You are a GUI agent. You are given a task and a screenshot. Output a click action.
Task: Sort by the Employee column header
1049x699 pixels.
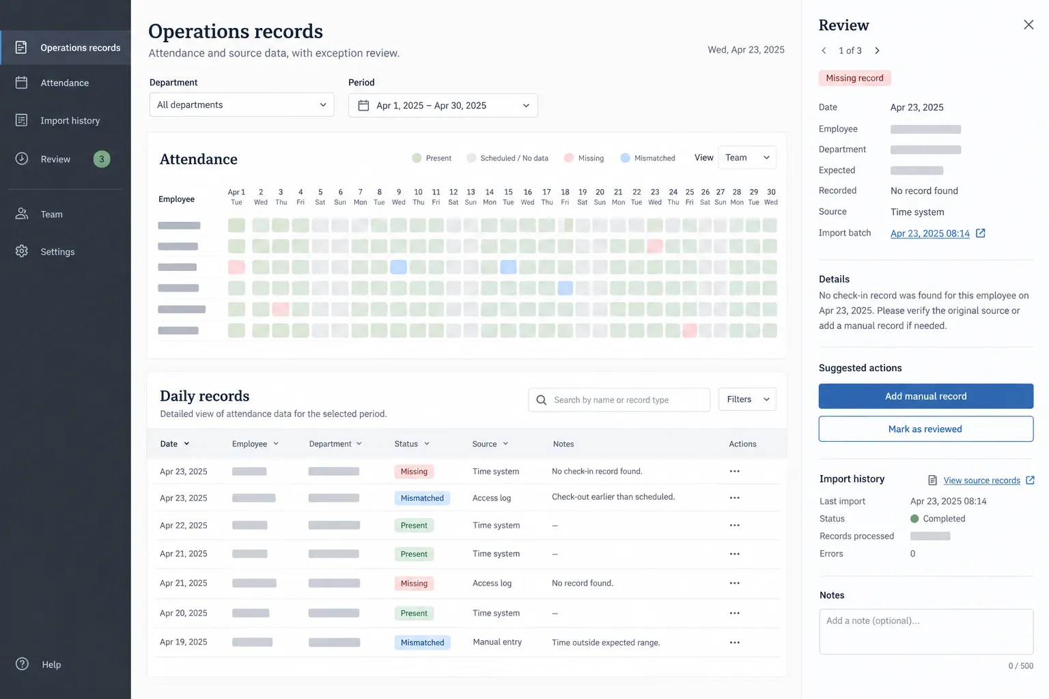[255, 444]
